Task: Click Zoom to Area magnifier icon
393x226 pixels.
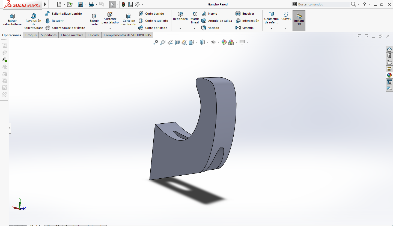Action: [163, 42]
